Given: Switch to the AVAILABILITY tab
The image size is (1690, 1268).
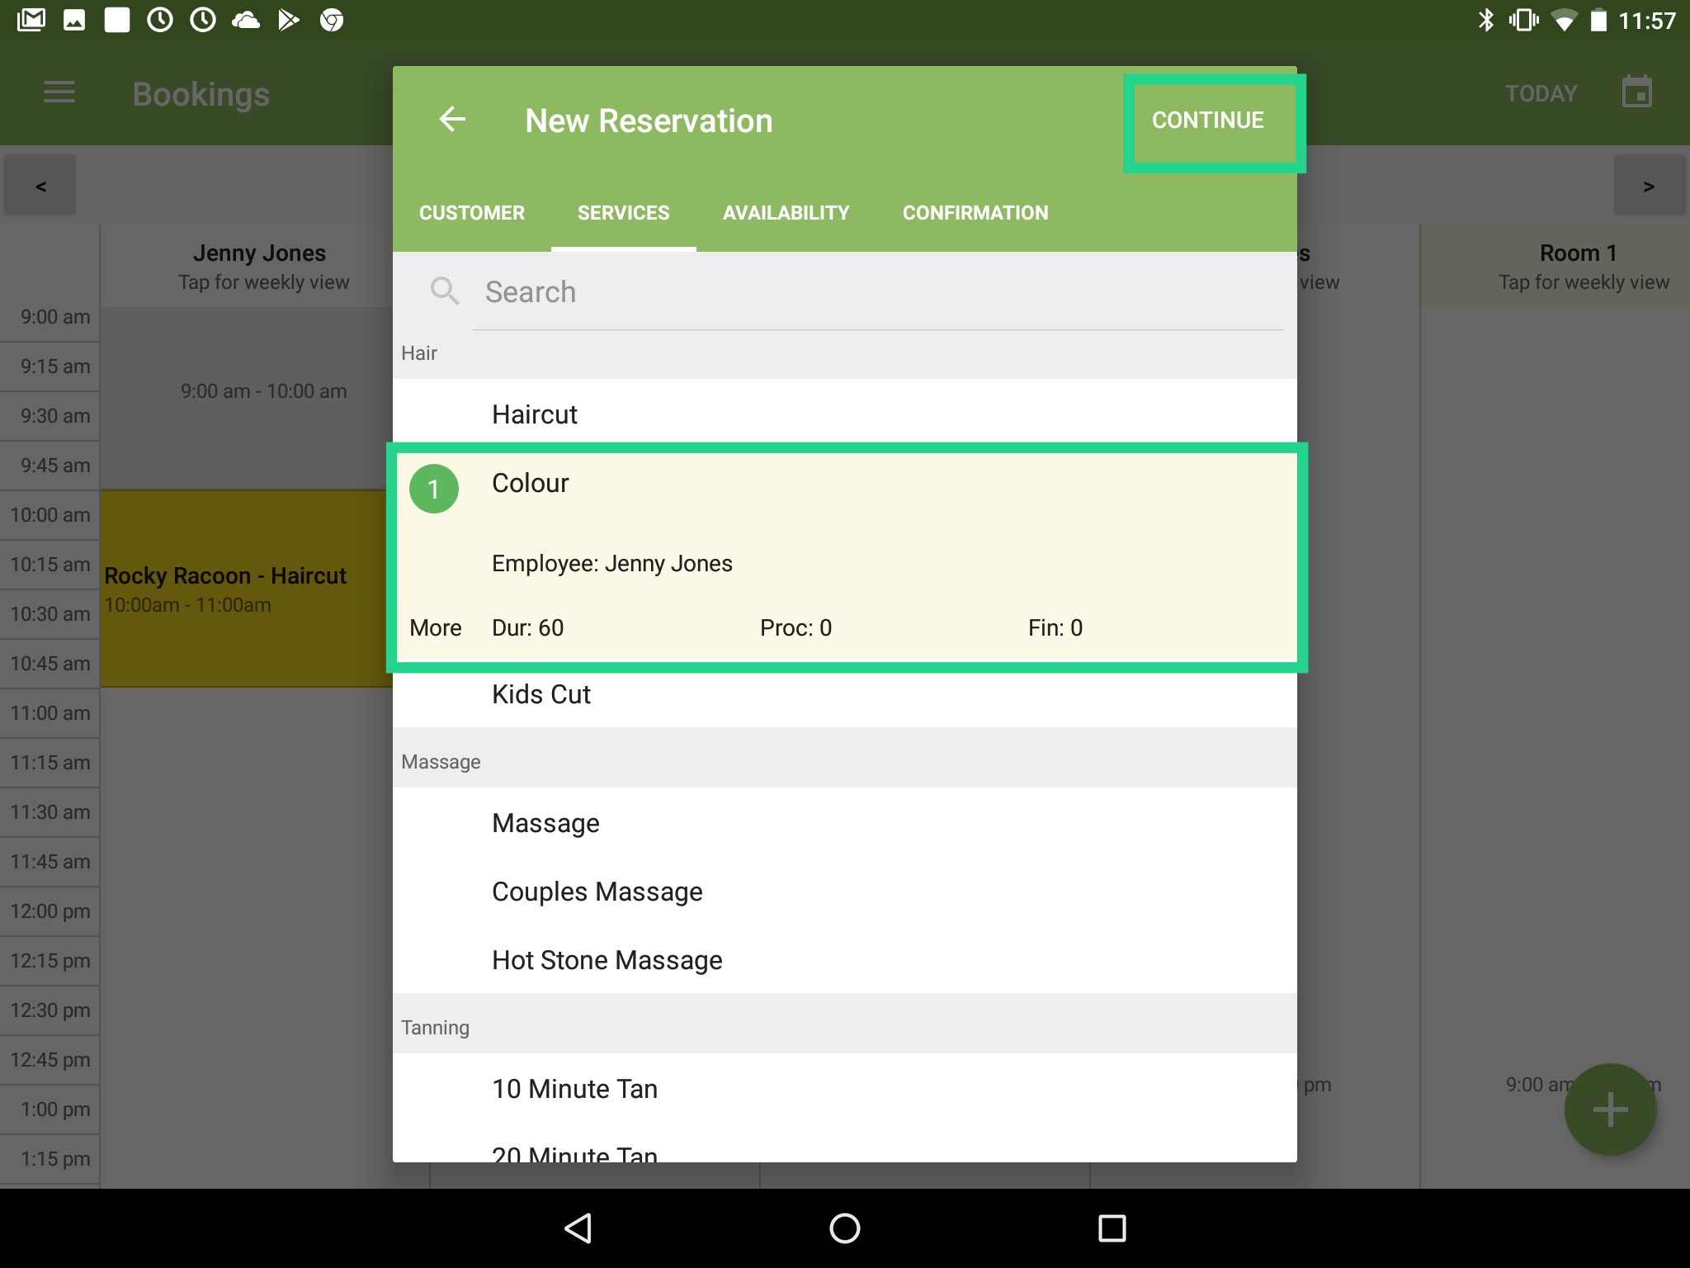Looking at the screenshot, I should (786, 212).
